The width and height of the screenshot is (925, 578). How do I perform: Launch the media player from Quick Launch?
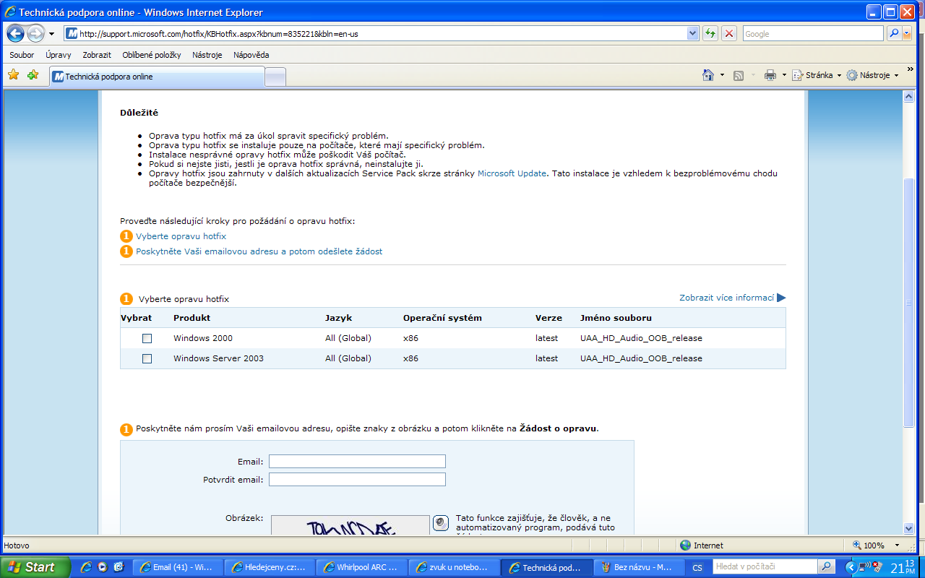pyautogui.click(x=103, y=567)
